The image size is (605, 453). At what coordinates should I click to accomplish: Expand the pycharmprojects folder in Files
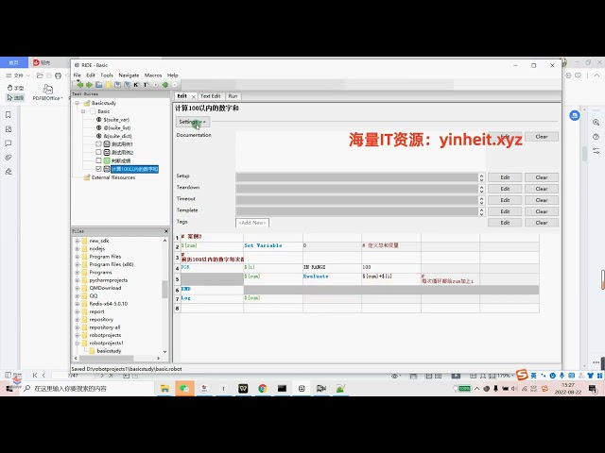pos(77,280)
